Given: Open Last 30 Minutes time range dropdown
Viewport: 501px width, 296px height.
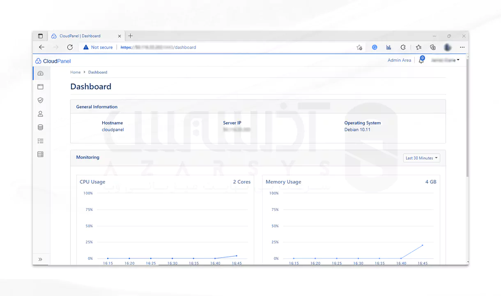Looking at the screenshot, I should coord(421,158).
